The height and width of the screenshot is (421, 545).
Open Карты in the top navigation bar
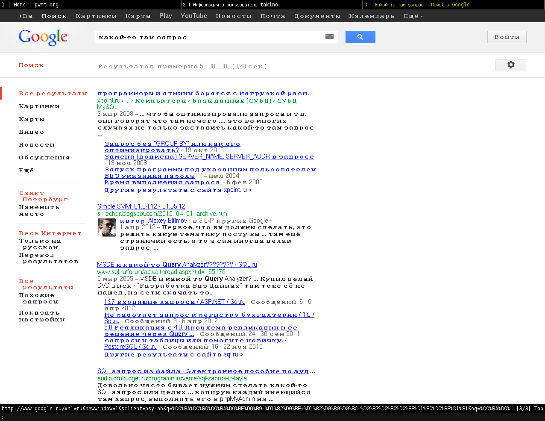(138, 16)
